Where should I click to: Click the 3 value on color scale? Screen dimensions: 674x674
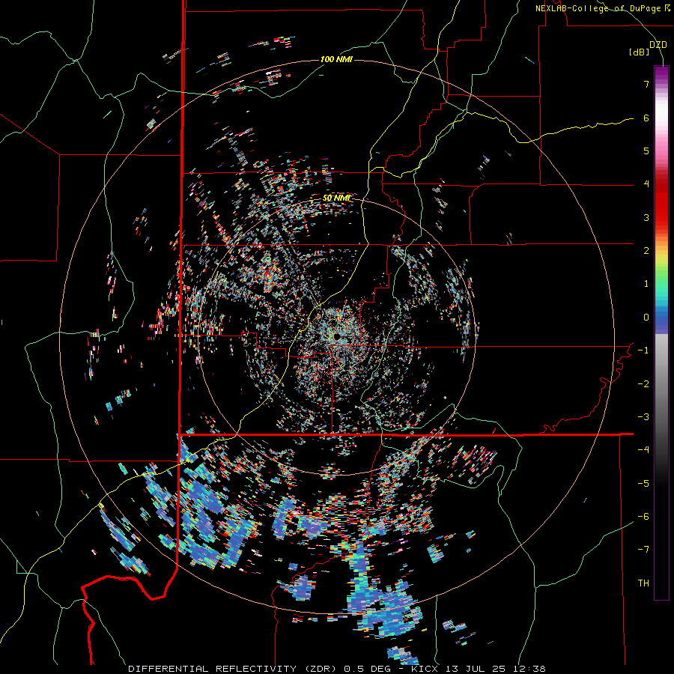(646, 217)
